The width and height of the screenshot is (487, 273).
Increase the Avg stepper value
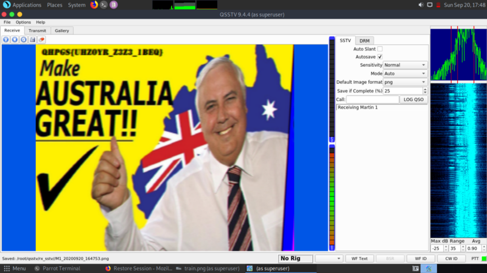pos(484,247)
